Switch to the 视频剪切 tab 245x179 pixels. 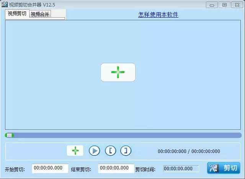pyautogui.click(x=17, y=14)
